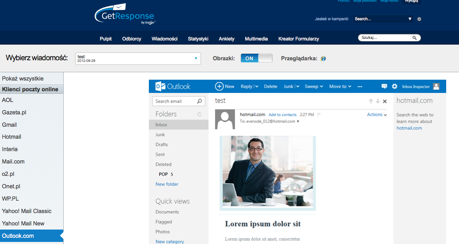Expand the Reply options arrow

click(x=257, y=87)
